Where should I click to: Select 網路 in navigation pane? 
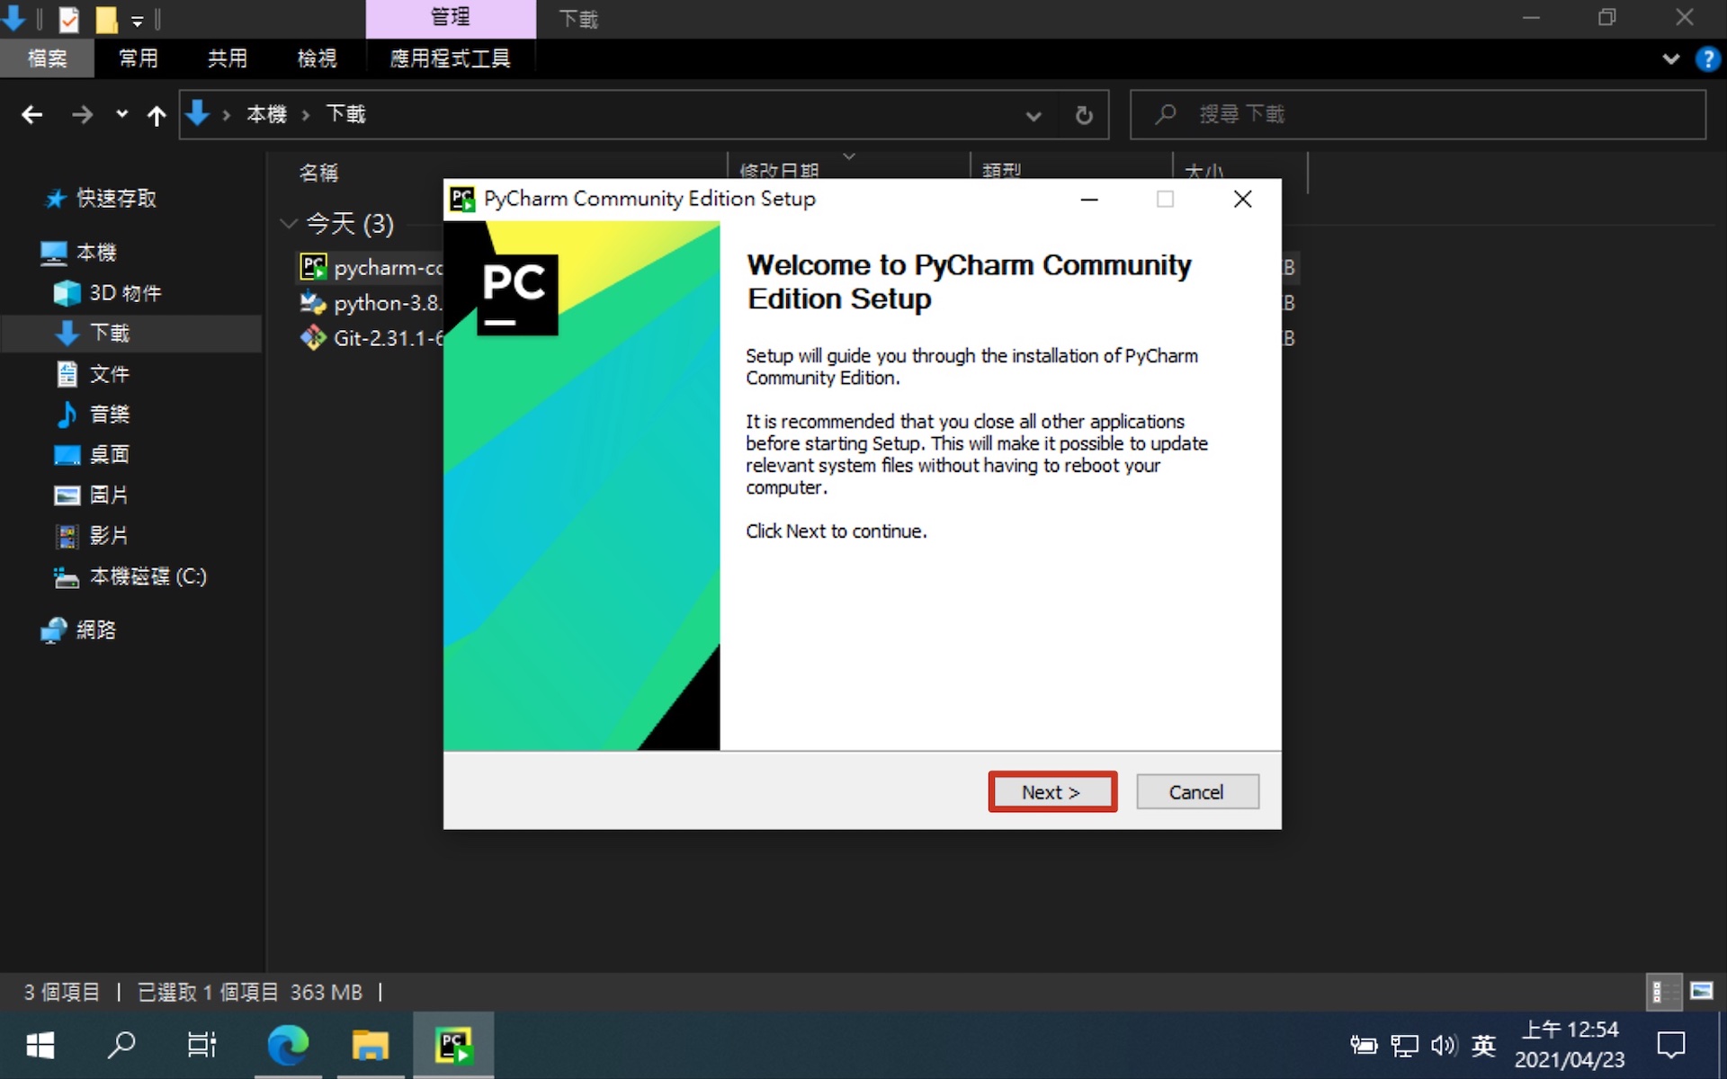pyautogui.click(x=79, y=630)
